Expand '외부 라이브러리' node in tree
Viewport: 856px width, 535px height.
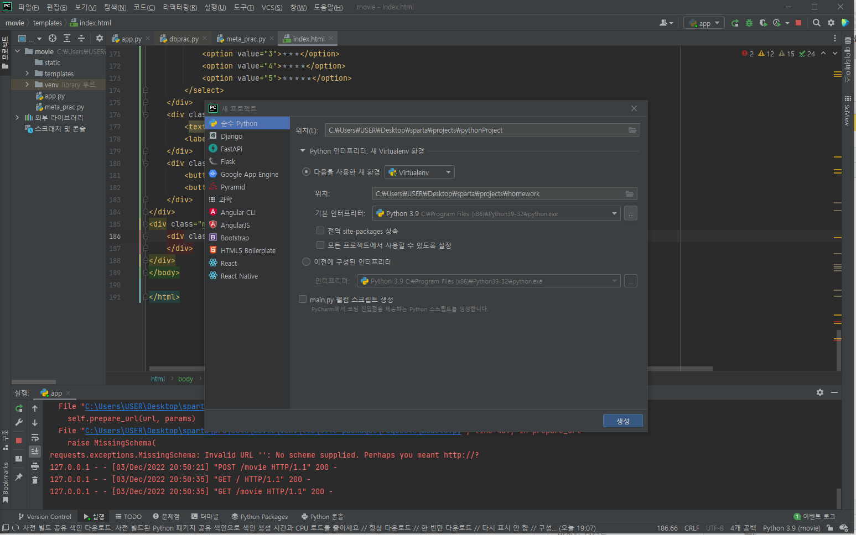[18, 118]
